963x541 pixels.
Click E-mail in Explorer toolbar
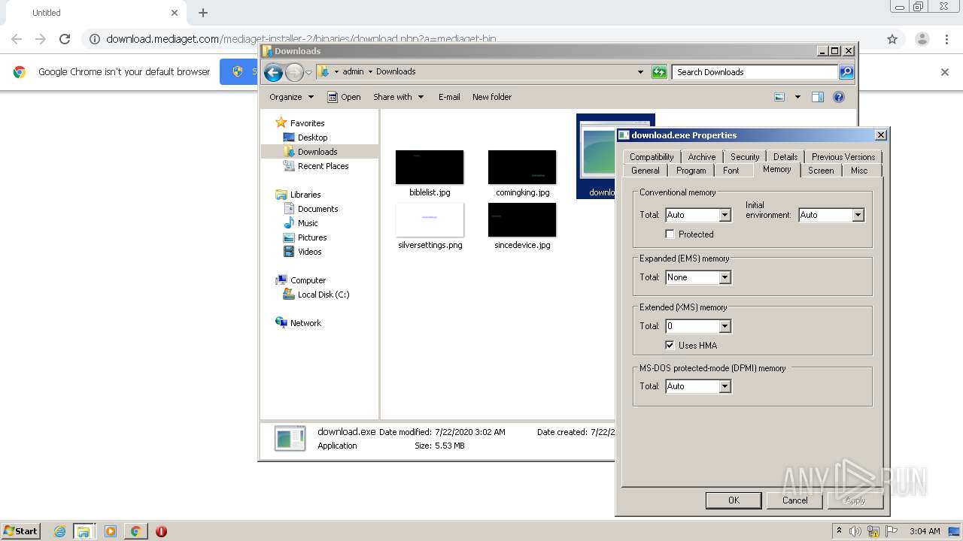tap(449, 97)
